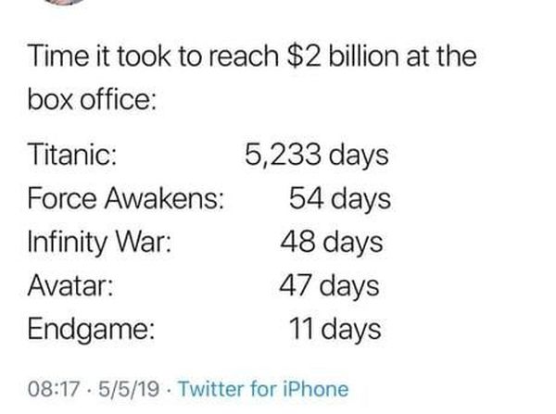Viewport: 556px width, 414px height.
Task: Click the '47 days' value
Action: (329, 286)
